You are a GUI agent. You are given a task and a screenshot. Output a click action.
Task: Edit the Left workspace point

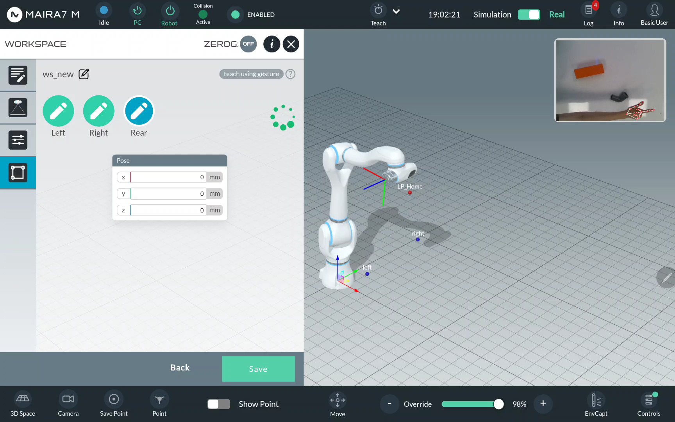pos(58,111)
